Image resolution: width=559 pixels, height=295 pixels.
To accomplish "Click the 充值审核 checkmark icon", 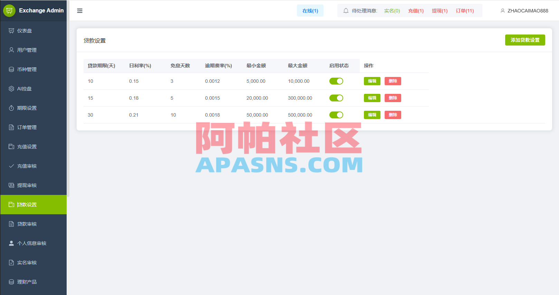I will pos(11,166).
